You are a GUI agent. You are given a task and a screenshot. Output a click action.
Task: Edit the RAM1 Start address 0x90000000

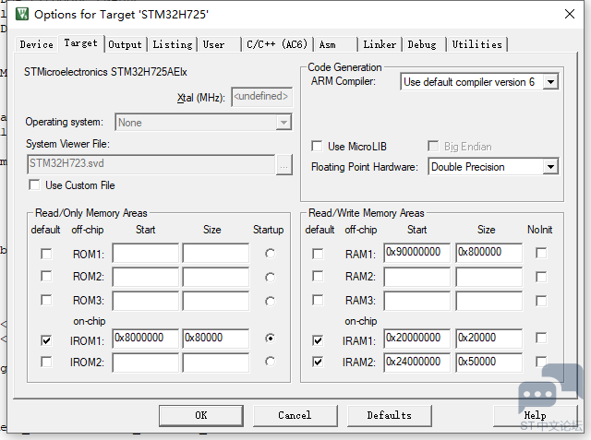416,253
